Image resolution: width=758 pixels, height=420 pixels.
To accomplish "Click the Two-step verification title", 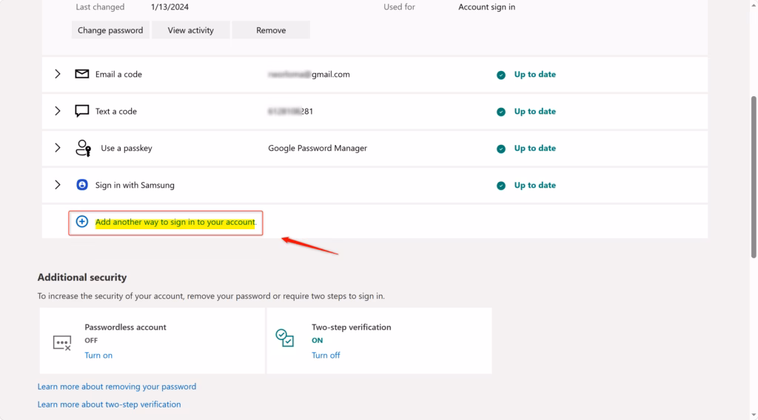I will [352, 327].
